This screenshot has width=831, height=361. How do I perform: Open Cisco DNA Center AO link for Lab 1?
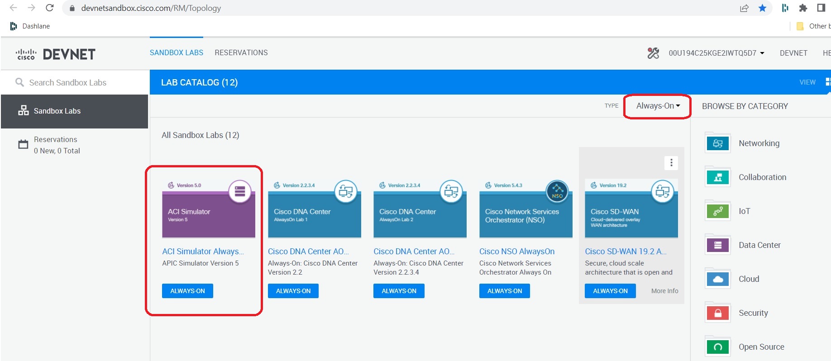(308, 252)
